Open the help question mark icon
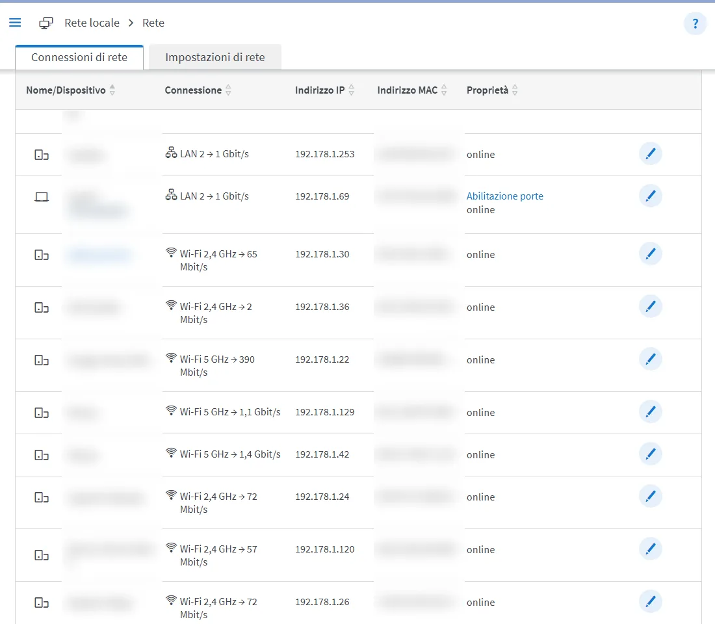The width and height of the screenshot is (715, 624). (x=695, y=23)
